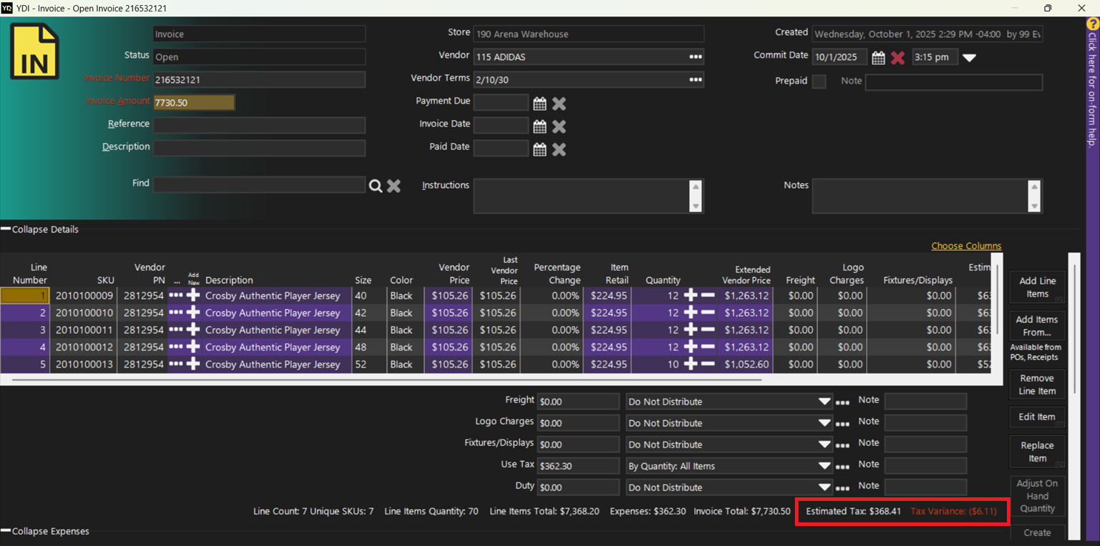Viewport: 1100px width, 546px height.
Task: Increase quantity on line 1 with plus
Action: click(x=690, y=296)
